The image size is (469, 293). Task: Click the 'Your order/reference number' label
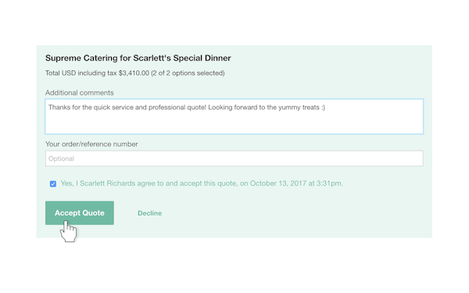[x=91, y=144]
